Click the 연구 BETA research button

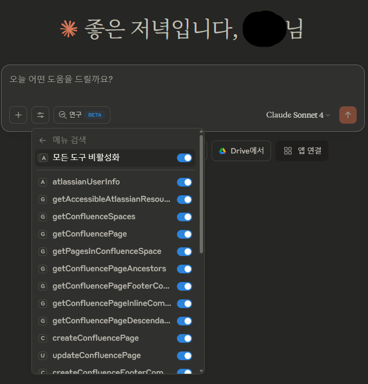82,115
